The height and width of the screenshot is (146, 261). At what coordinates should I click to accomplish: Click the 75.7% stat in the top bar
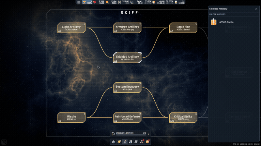148,1
